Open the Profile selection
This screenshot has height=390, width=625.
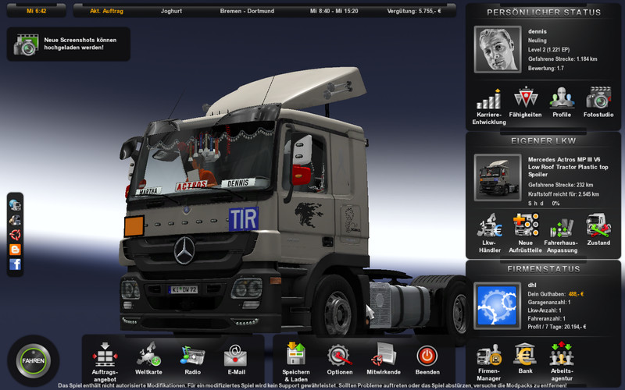(562, 102)
